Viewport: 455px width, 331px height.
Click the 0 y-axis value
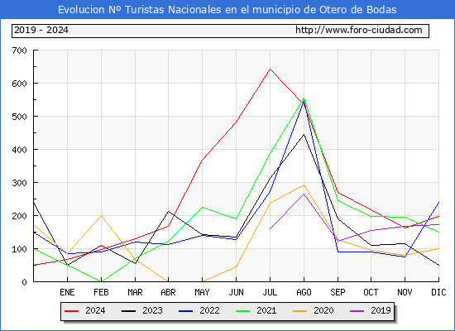point(24,282)
